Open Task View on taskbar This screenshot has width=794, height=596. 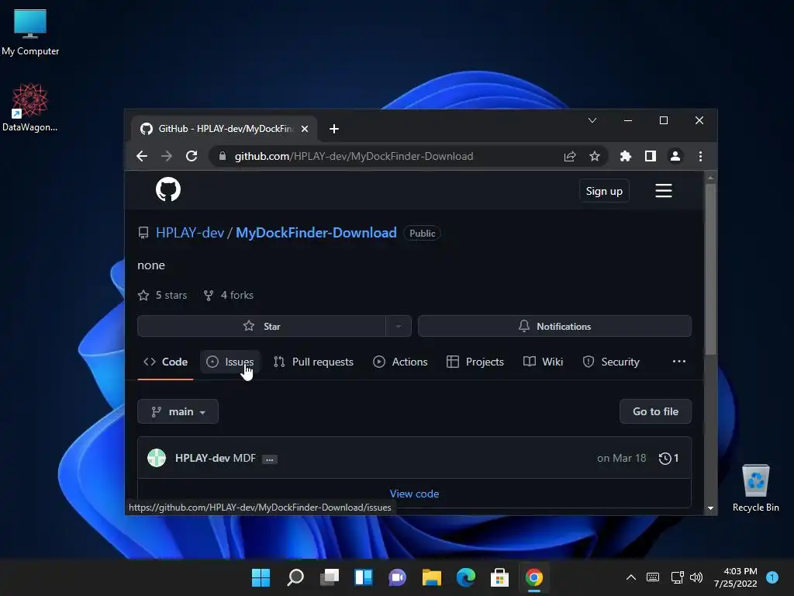tap(329, 577)
